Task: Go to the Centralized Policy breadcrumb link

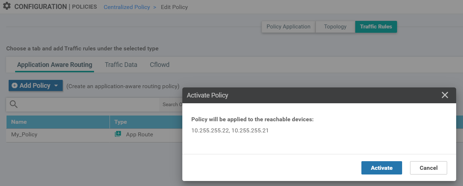Action: coord(127,7)
